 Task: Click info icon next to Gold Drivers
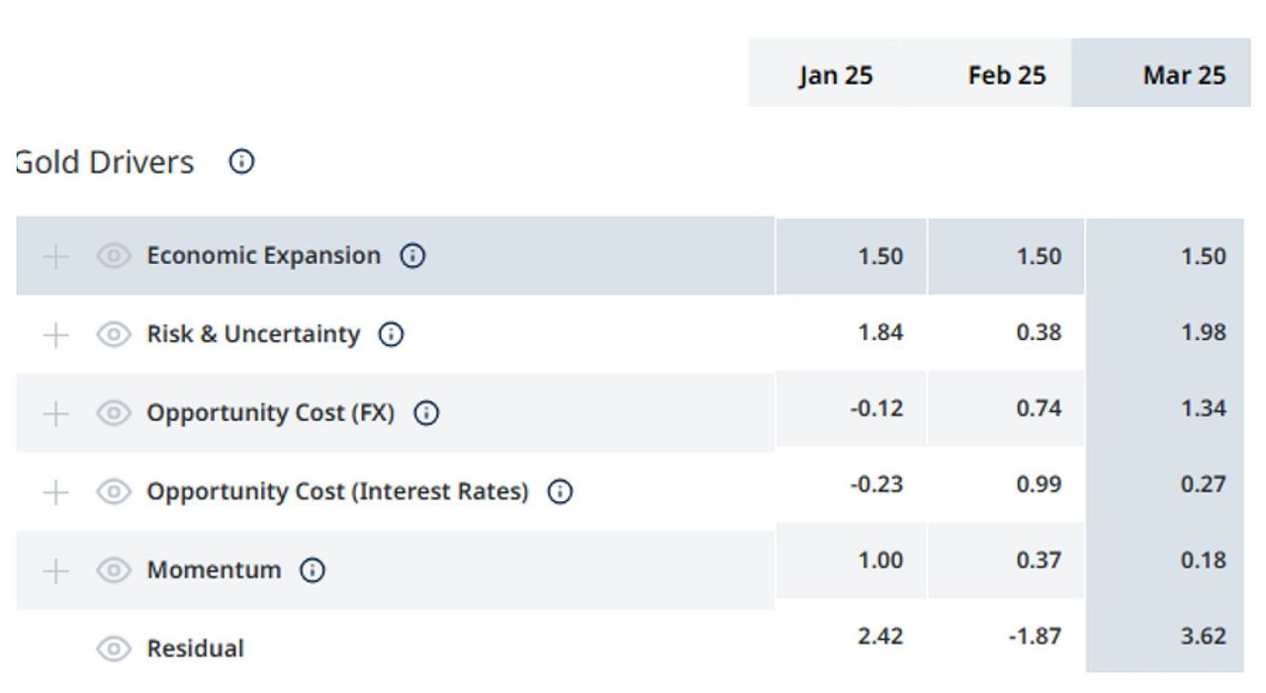click(241, 162)
